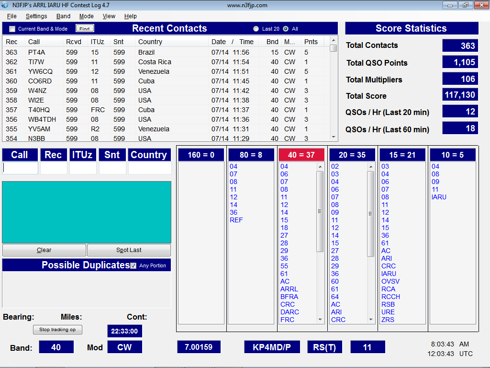Click the Country input field

click(x=149, y=168)
